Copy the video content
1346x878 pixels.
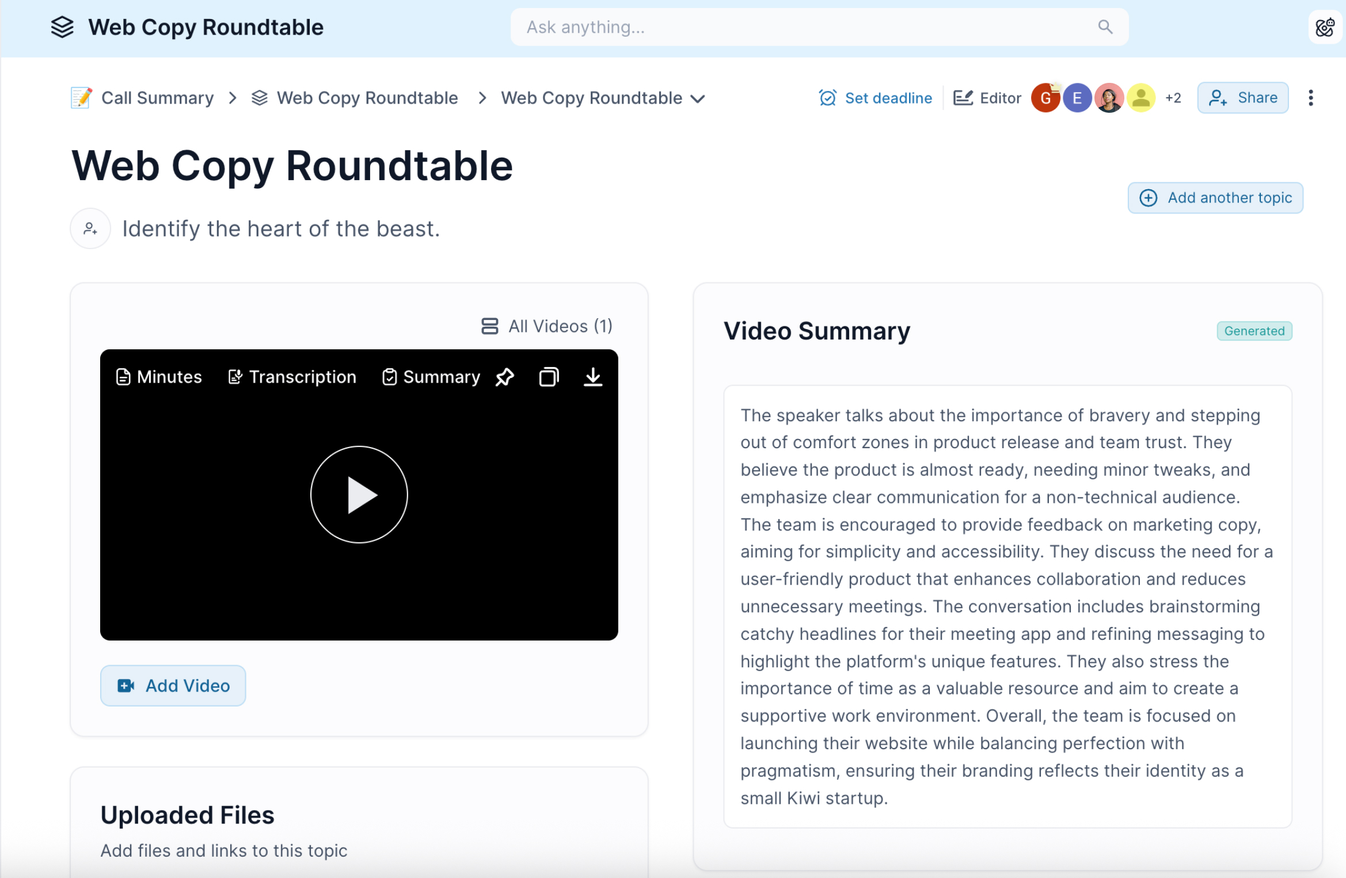[x=549, y=377]
